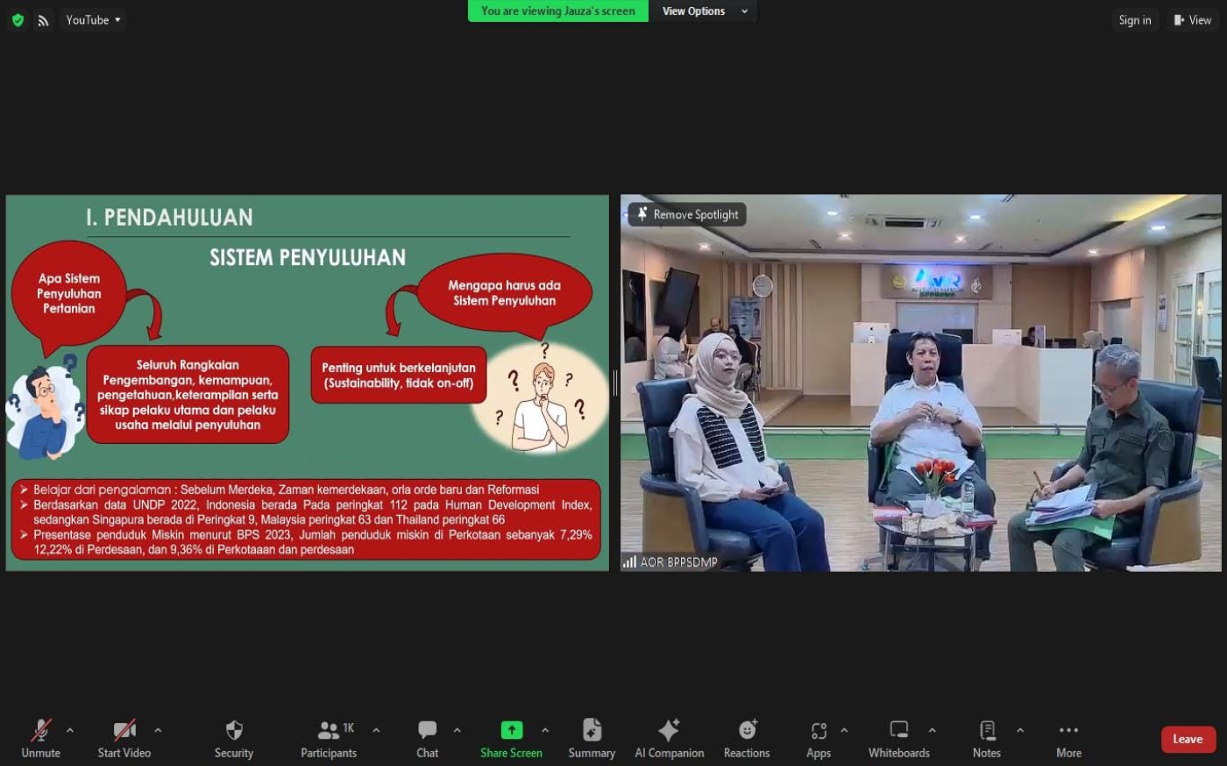The height and width of the screenshot is (766, 1227).
Task: Open the YouTube live stream dropdown
Action: [x=93, y=20]
